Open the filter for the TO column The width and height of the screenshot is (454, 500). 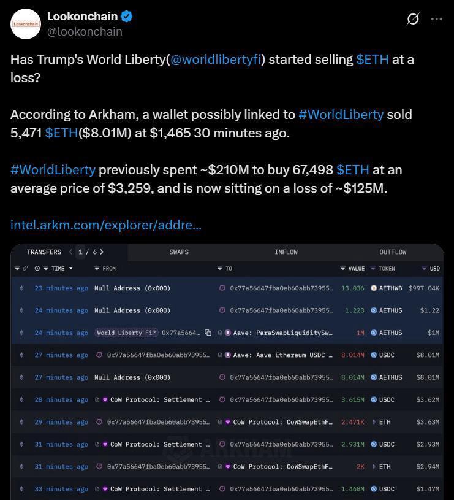(220, 268)
